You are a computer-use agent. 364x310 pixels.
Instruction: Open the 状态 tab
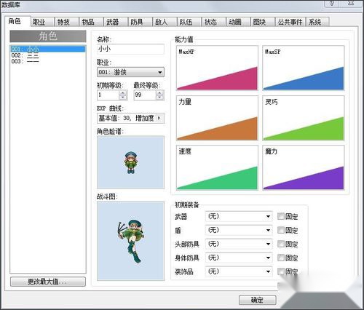(213, 22)
